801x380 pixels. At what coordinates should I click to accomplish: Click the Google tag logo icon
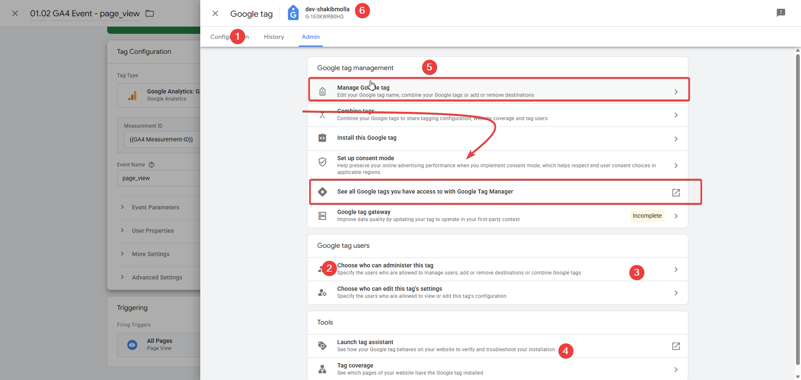293,13
